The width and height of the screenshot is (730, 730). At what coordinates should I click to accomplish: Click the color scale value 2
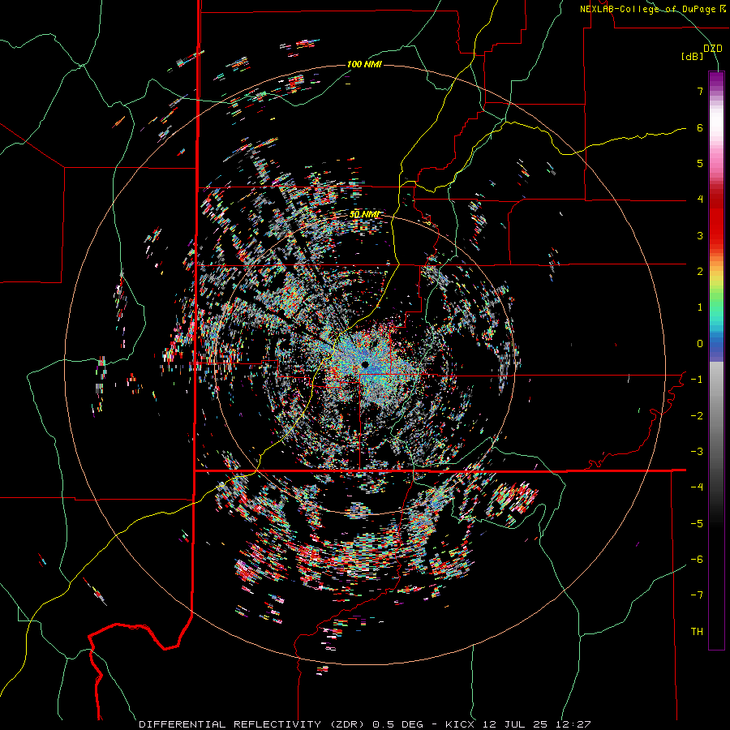[x=700, y=272]
